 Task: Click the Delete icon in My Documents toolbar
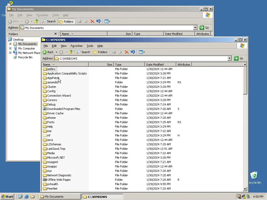[x=92, y=21]
